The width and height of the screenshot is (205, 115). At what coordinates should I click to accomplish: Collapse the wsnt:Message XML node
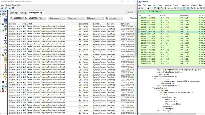152,88
